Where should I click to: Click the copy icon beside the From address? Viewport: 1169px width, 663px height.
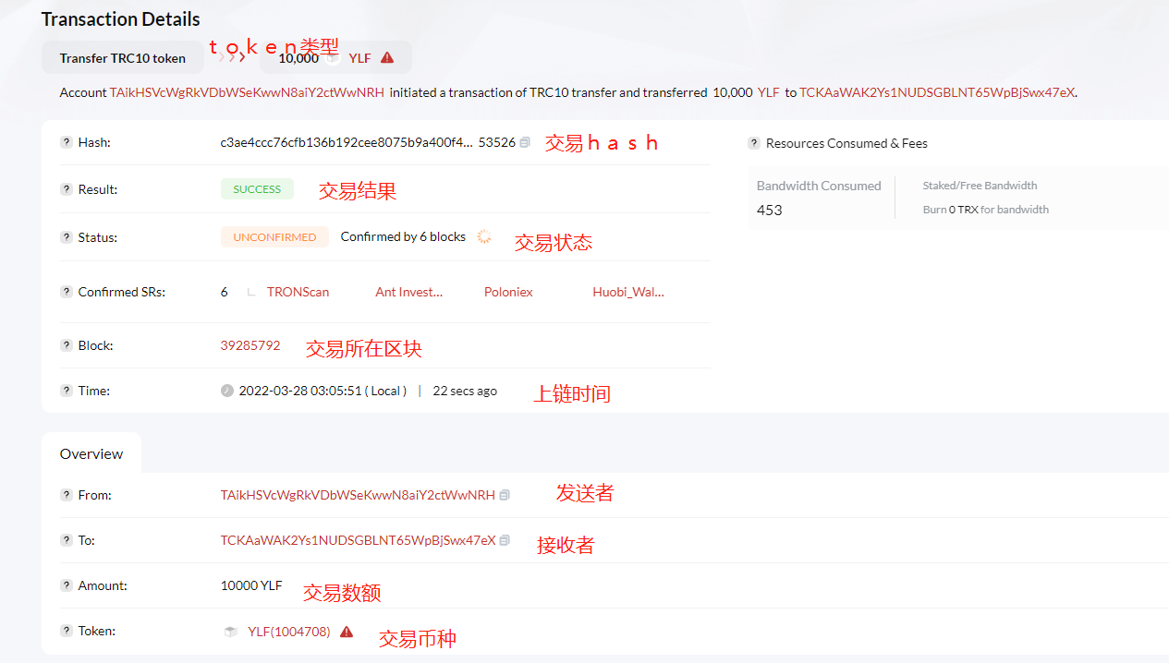click(505, 495)
